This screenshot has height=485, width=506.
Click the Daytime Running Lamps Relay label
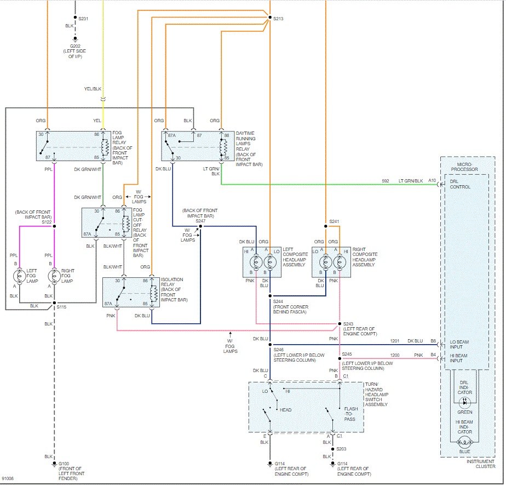249,149
